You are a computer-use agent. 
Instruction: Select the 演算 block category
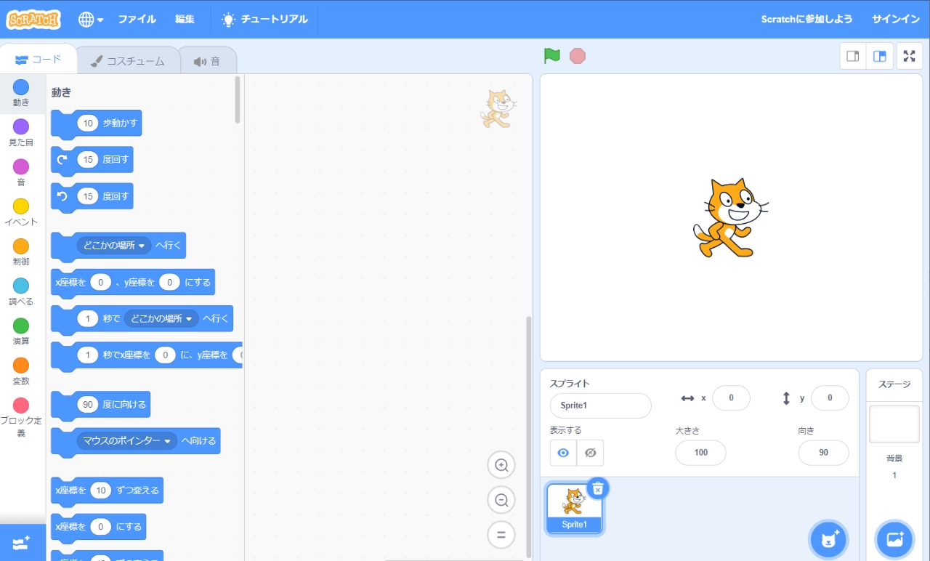[x=21, y=331]
